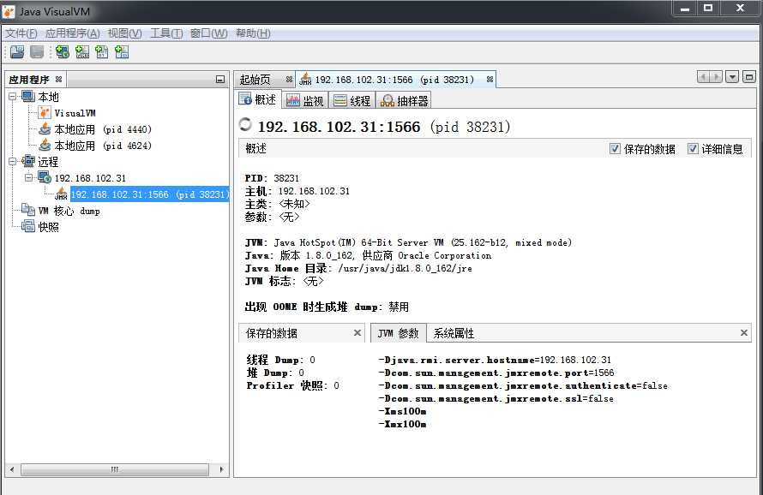Select the VM 核心 dump icon

coord(28,210)
